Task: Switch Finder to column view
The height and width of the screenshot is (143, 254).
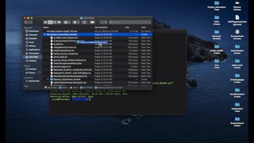Action: point(55,22)
